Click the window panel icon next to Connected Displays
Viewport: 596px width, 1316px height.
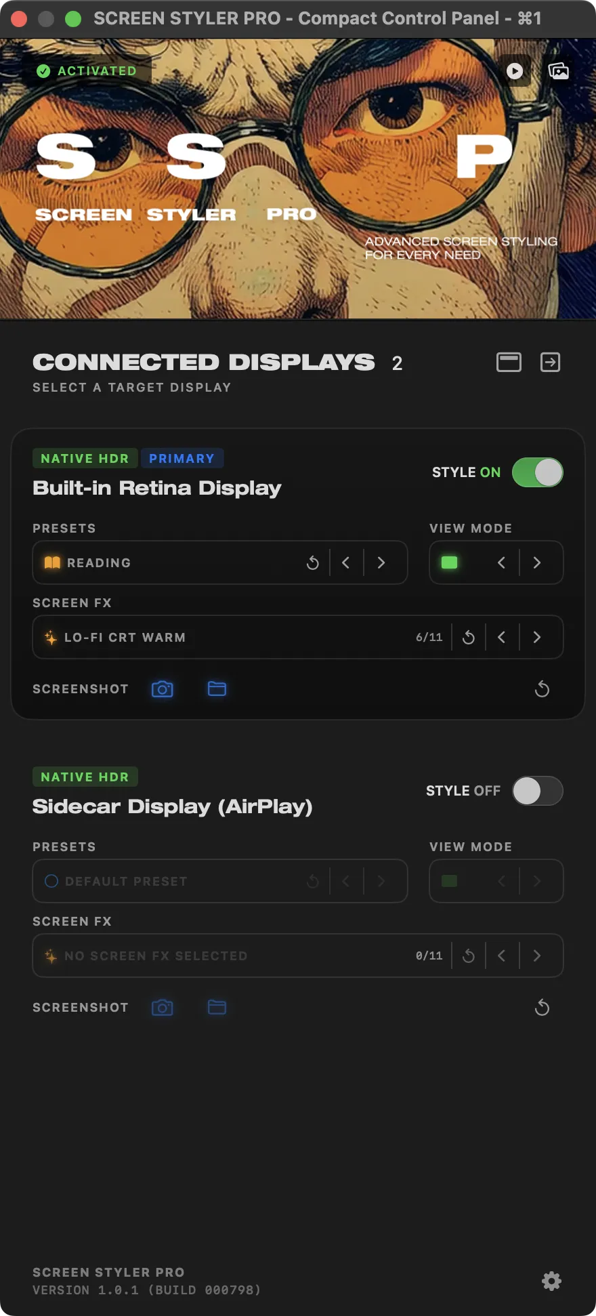(x=509, y=363)
